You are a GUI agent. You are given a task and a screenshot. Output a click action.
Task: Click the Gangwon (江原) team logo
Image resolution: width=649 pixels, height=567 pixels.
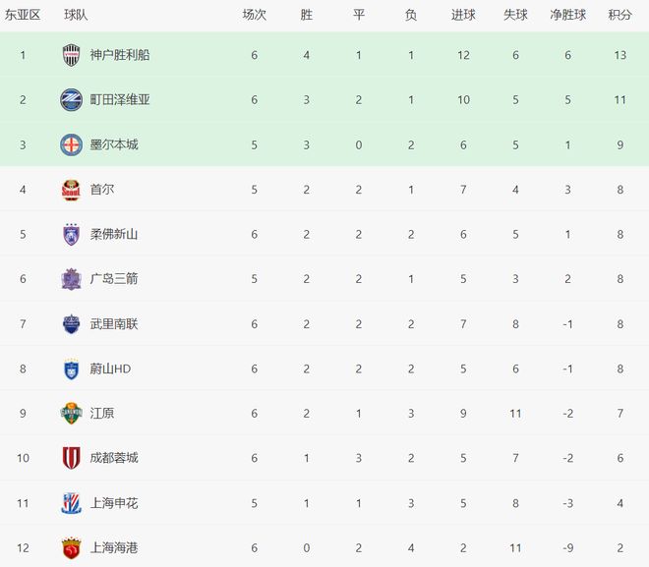tap(71, 413)
